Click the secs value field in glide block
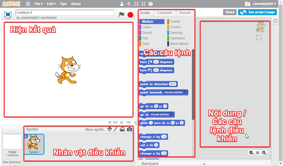 point(151,123)
